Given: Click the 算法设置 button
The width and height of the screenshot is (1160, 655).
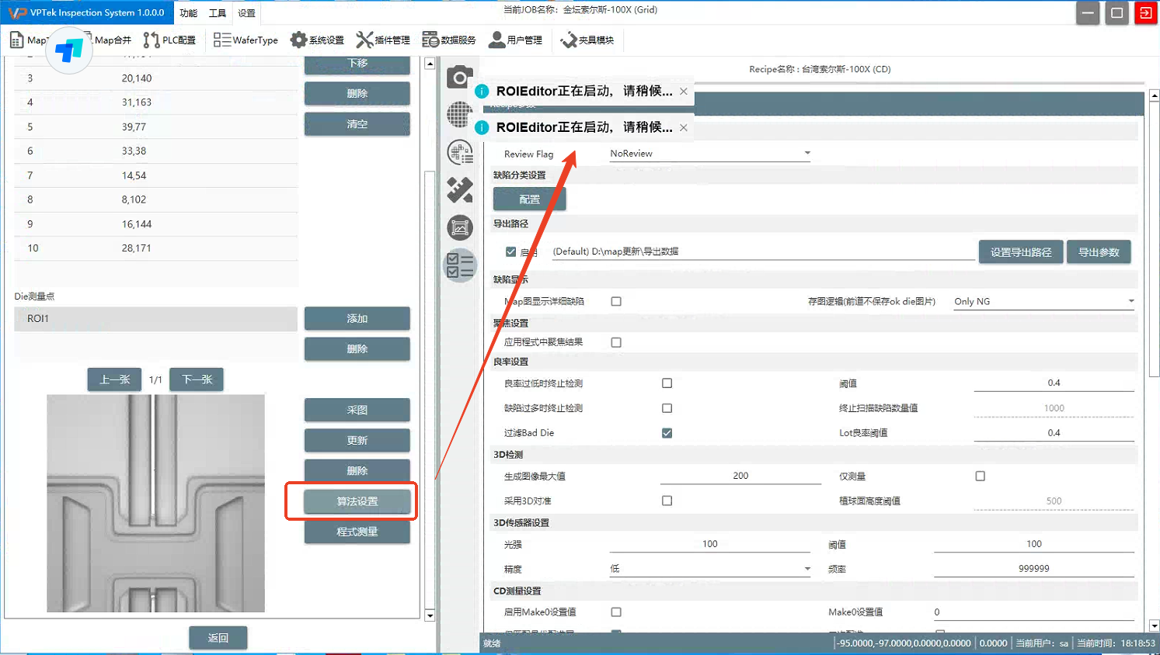Looking at the screenshot, I should [357, 501].
